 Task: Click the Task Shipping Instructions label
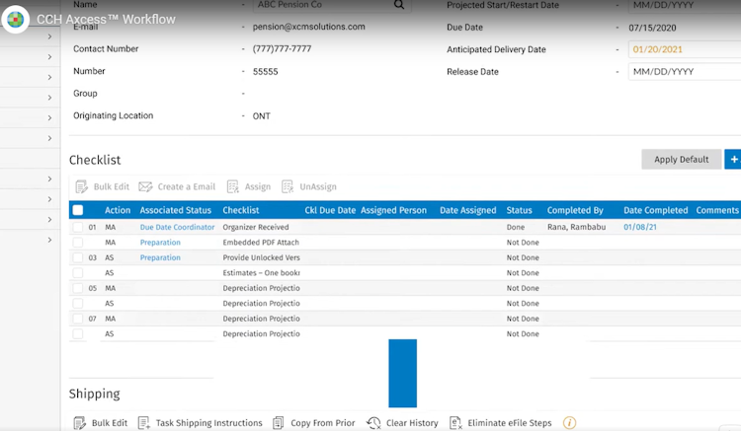pyautogui.click(x=208, y=423)
